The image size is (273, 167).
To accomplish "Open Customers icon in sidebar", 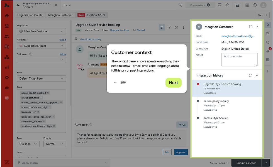I will [x=7, y=36].
